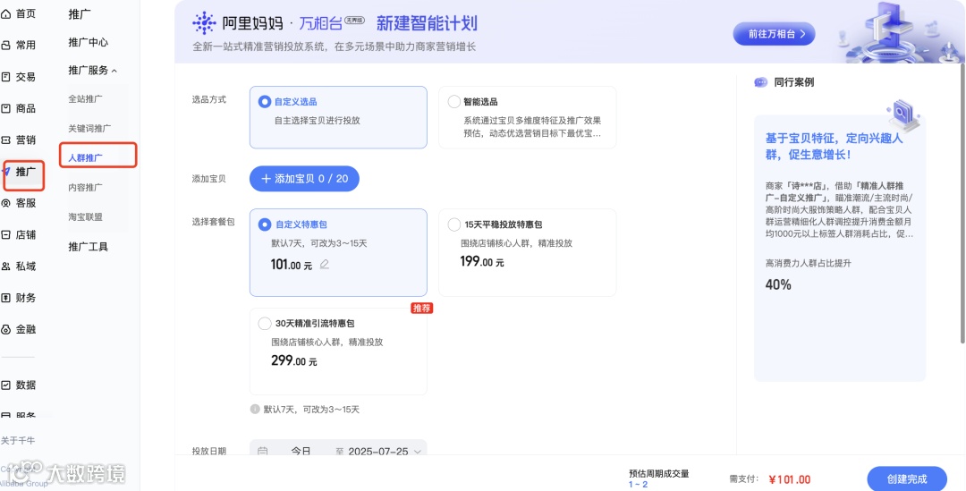Screen dimensions: 966x491
Task: Click the 金融 sidebar icon
Action: pos(6,330)
